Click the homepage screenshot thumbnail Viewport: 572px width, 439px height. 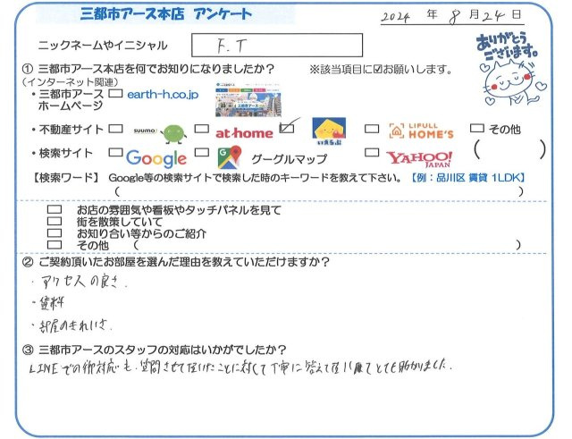point(248,100)
